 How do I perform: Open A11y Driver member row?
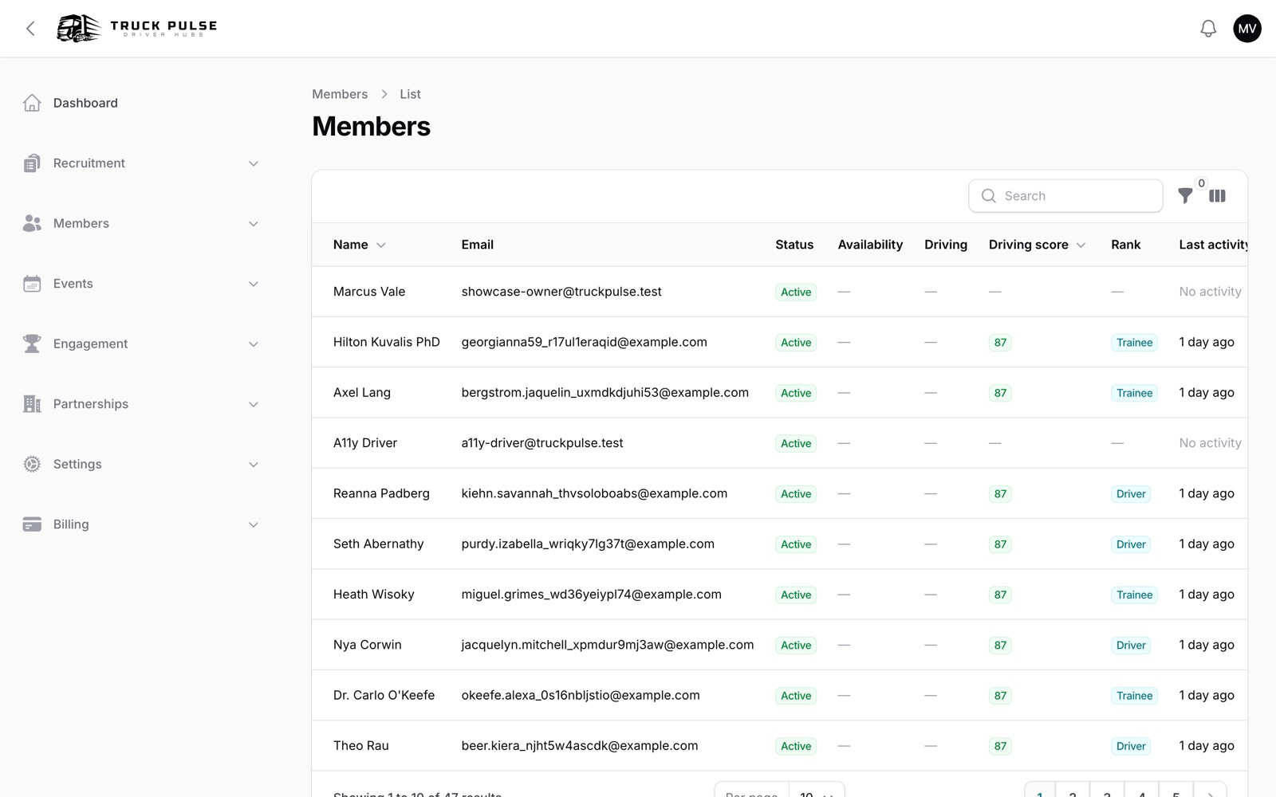pos(779,443)
